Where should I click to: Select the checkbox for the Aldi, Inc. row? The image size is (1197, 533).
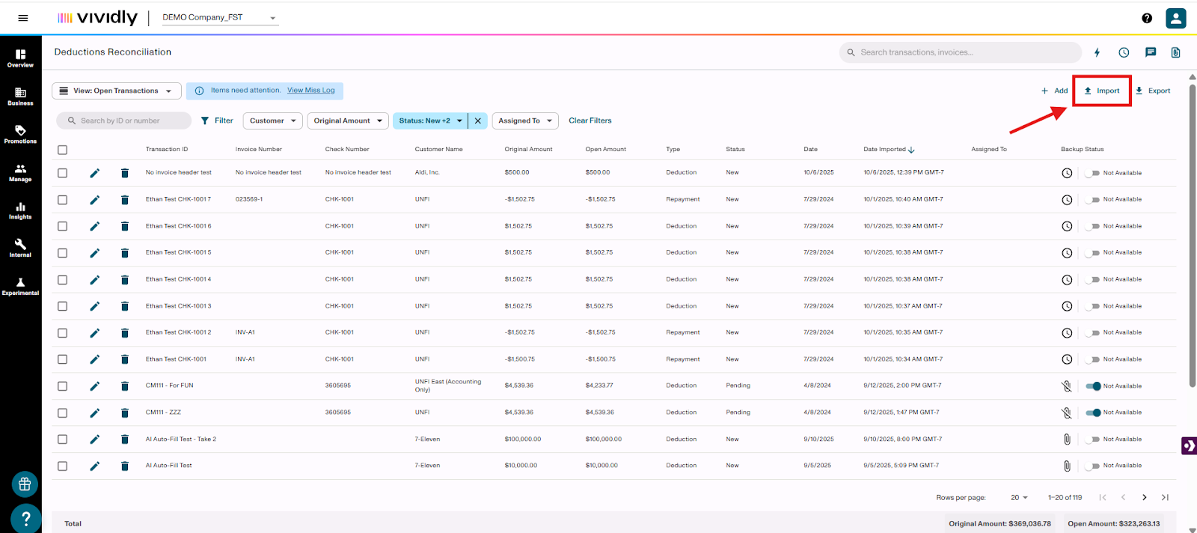[62, 173]
